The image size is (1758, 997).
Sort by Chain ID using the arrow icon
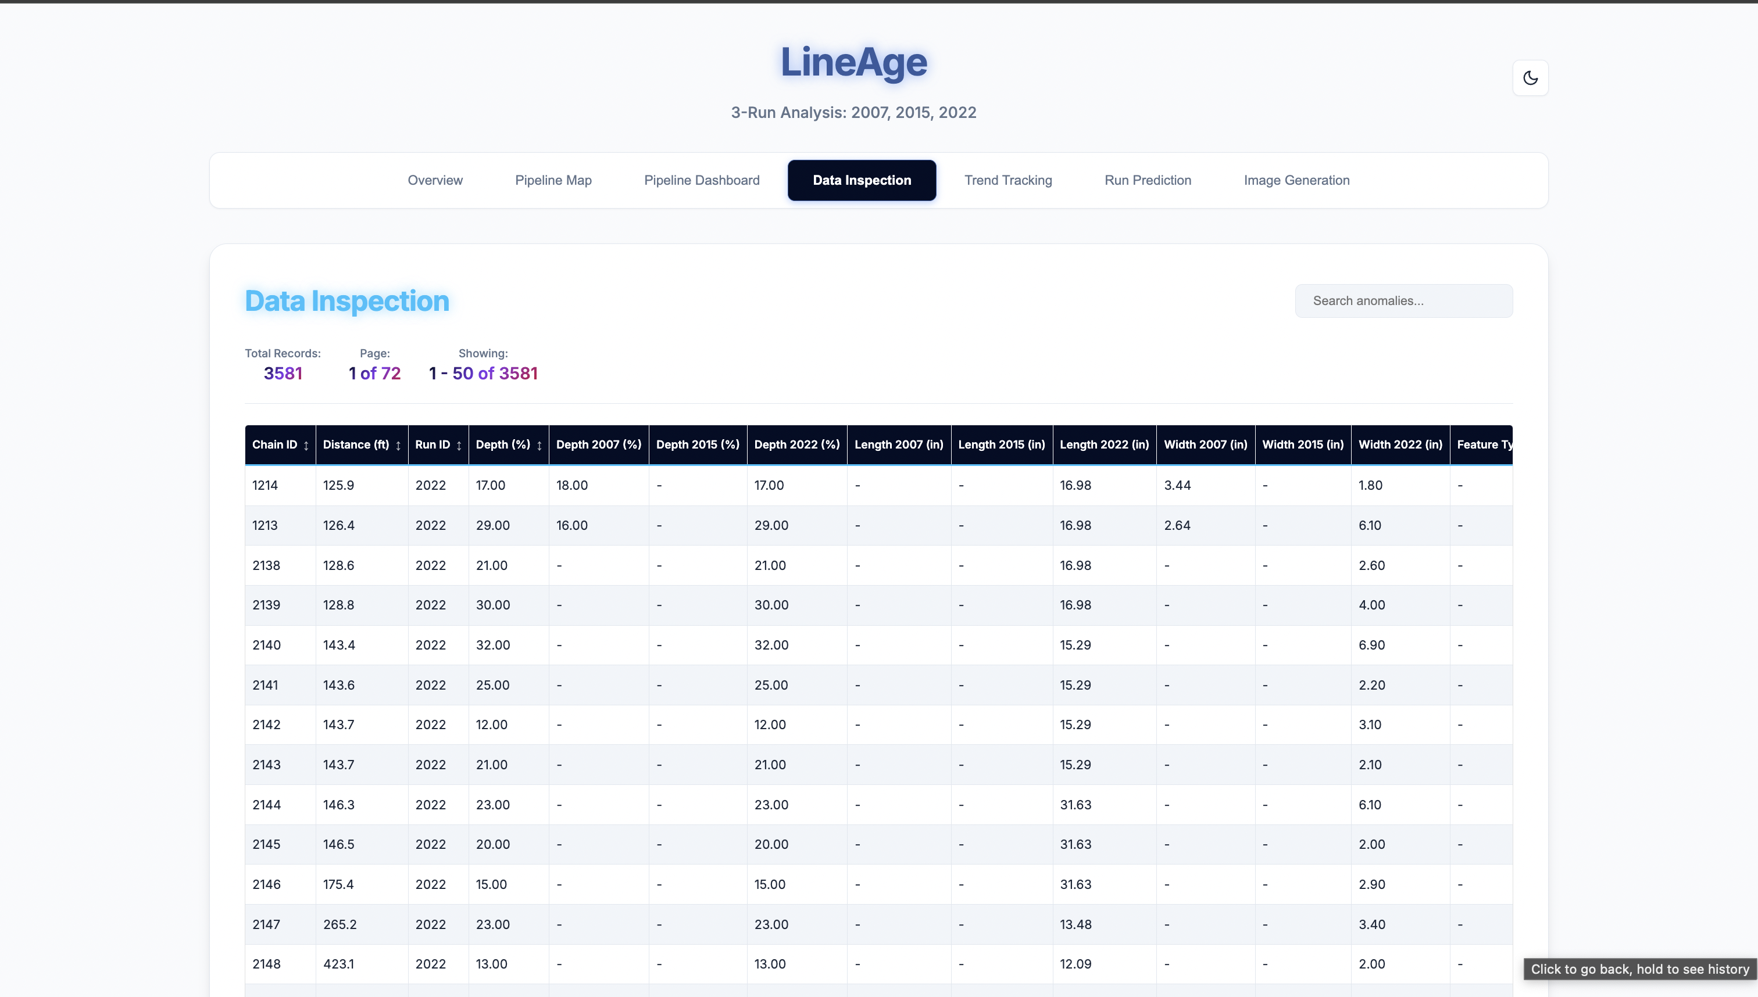coord(306,445)
